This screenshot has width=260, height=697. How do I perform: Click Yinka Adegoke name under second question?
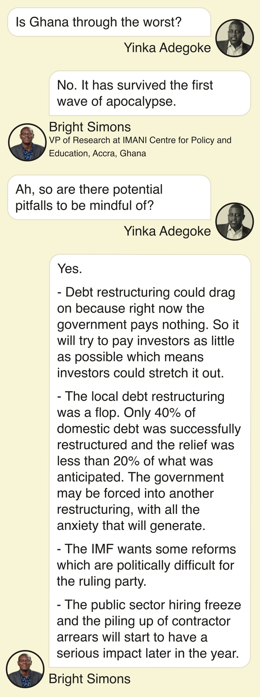[x=167, y=231]
